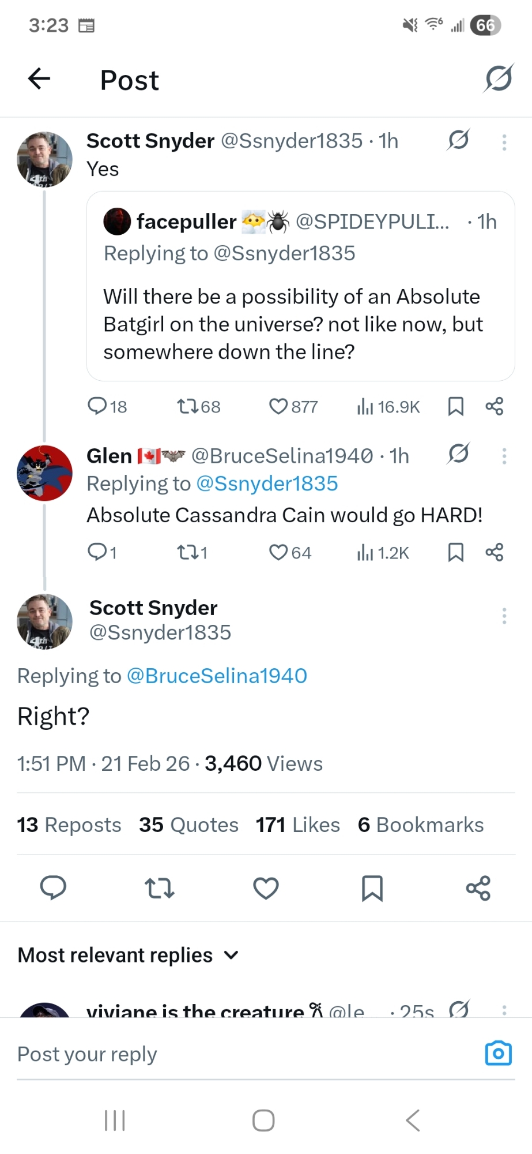532x1154 pixels.
Task: Open Grok icon in the top header
Action: [x=498, y=79]
